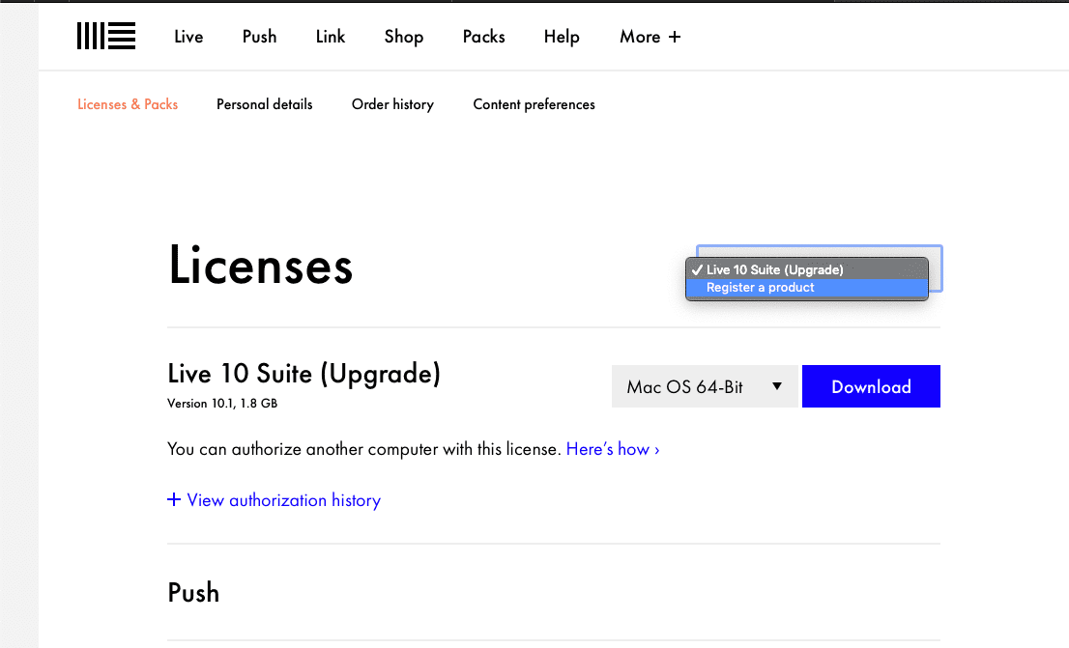This screenshot has height=648, width=1069.
Task: Expand View authorization history
Action: [x=274, y=500]
